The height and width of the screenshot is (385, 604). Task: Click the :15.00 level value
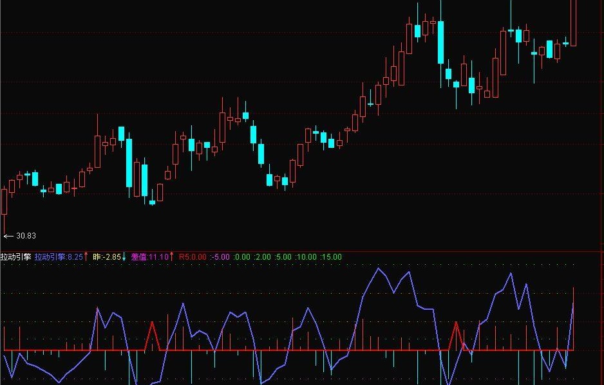coord(331,257)
